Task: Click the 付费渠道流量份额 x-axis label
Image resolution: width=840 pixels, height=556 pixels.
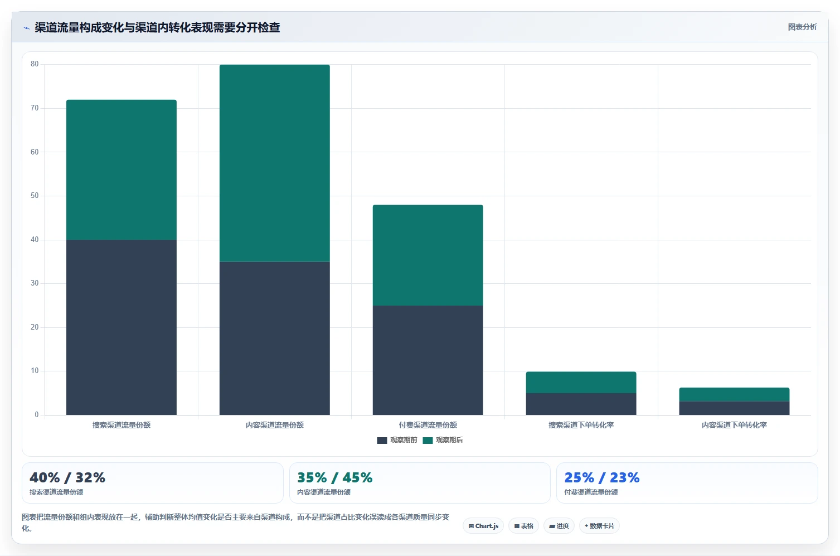Action: pos(428,425)
